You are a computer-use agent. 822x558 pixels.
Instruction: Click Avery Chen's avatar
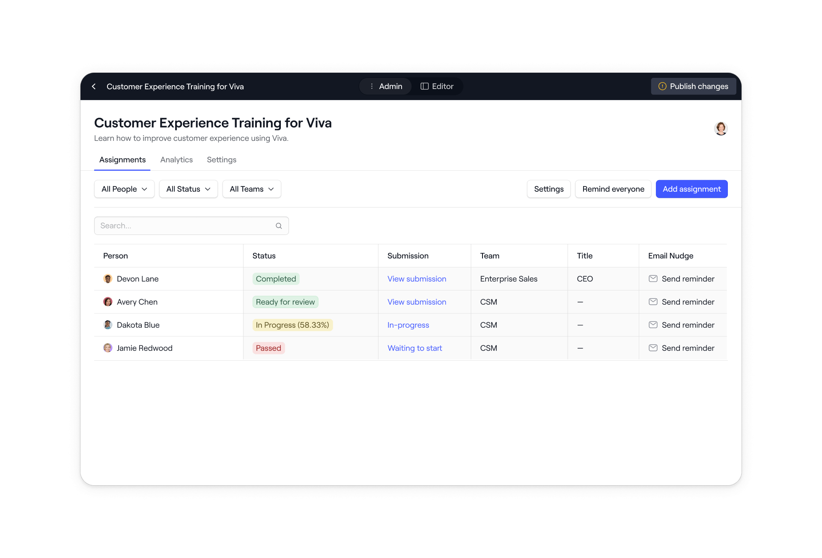coord(108,302)
